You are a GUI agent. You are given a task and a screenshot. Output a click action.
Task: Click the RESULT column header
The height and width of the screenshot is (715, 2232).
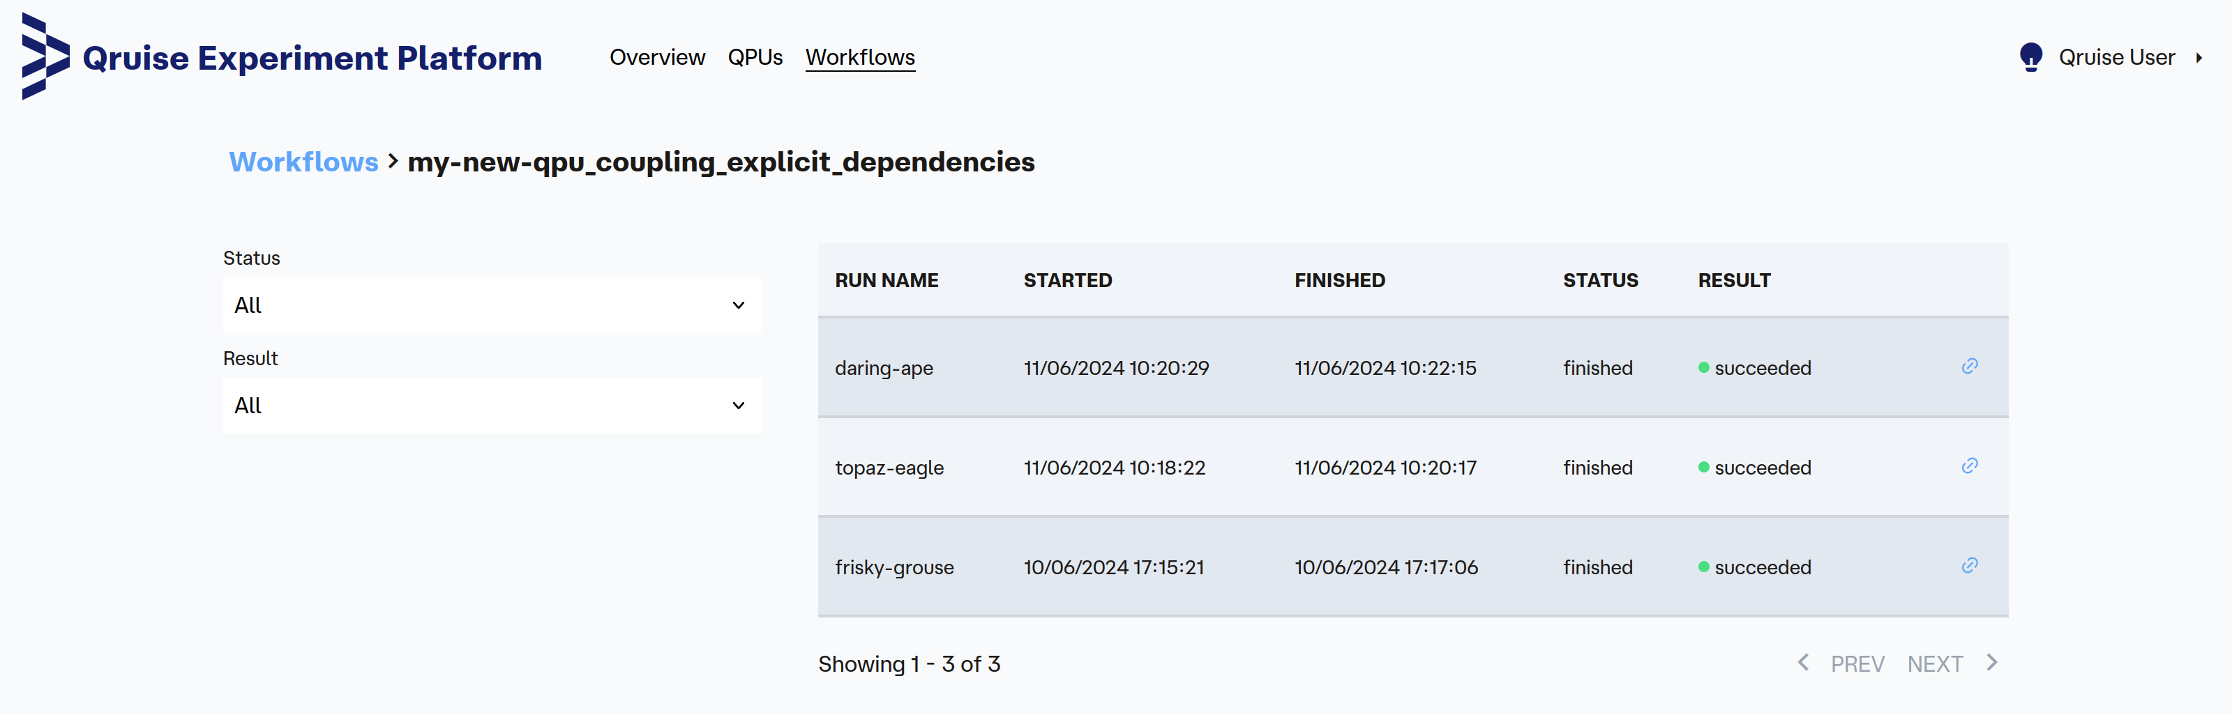(x=1734, y=280)
